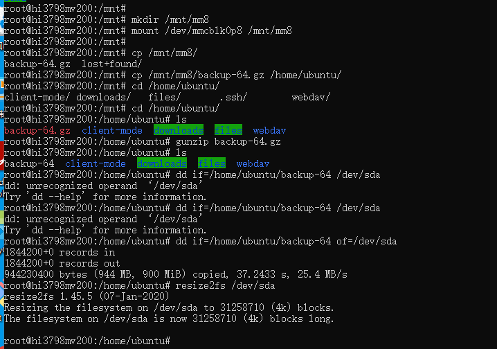Image resolution: width=497 pixels, height=349 pixels.
Task: Click the "is now 31258710" output line
Action: (169, 319)
